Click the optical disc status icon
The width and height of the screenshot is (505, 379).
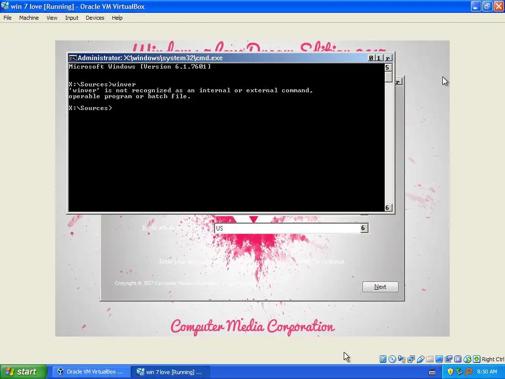pyautogui.click(x=392, y=359)
